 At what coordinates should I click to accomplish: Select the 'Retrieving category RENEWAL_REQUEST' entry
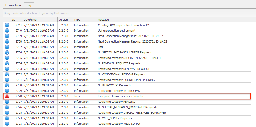(124, 69)
